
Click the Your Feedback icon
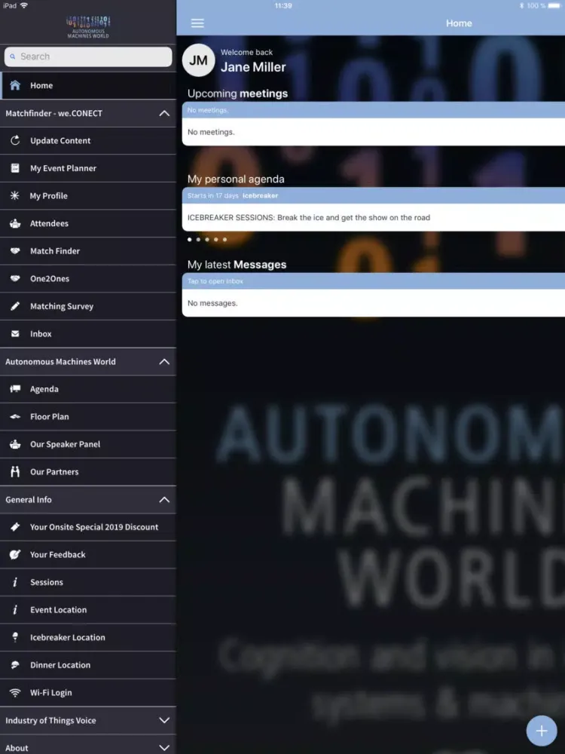tap(15, 554)
